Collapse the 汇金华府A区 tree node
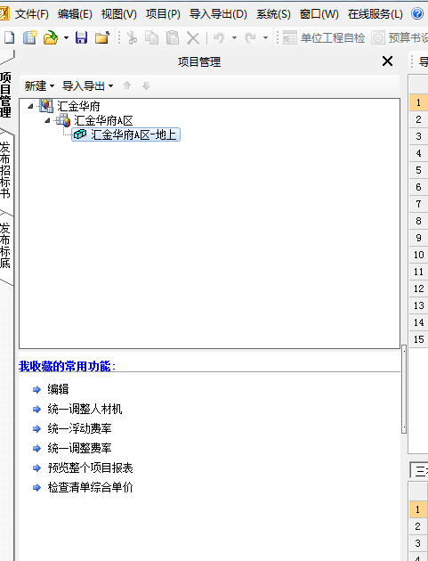This screenshot has width=428, height=561. [x=47, y=120]
